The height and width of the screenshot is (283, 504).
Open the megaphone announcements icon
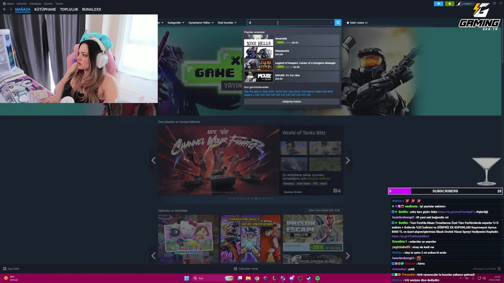439,4
